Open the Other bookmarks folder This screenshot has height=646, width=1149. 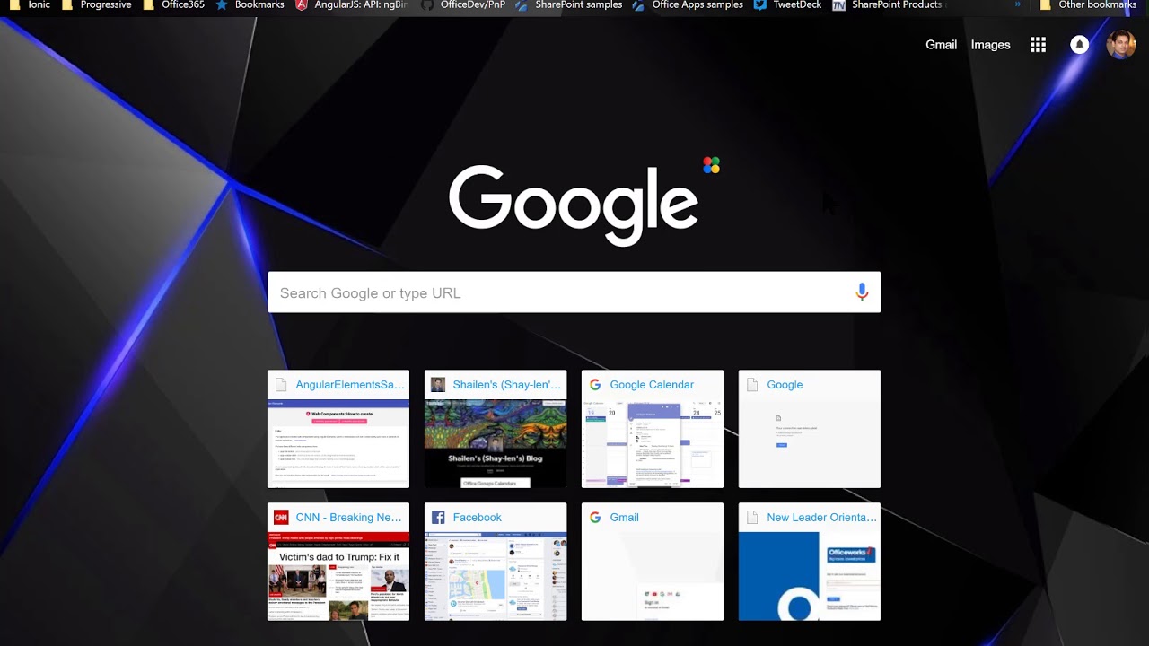point(1088,5)
